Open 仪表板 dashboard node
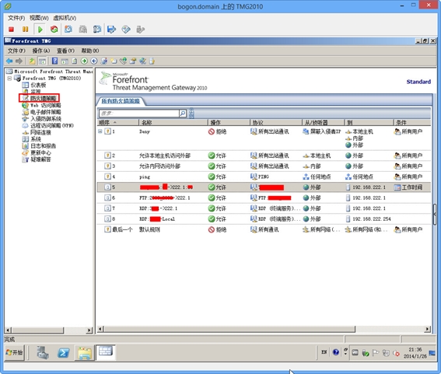The height and width of the screenshot is (374, 441). coord(38,85)
